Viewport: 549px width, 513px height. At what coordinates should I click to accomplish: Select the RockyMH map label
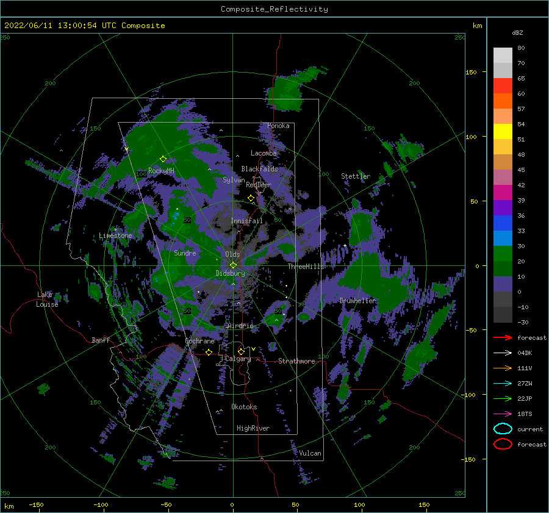coord(161,171)
